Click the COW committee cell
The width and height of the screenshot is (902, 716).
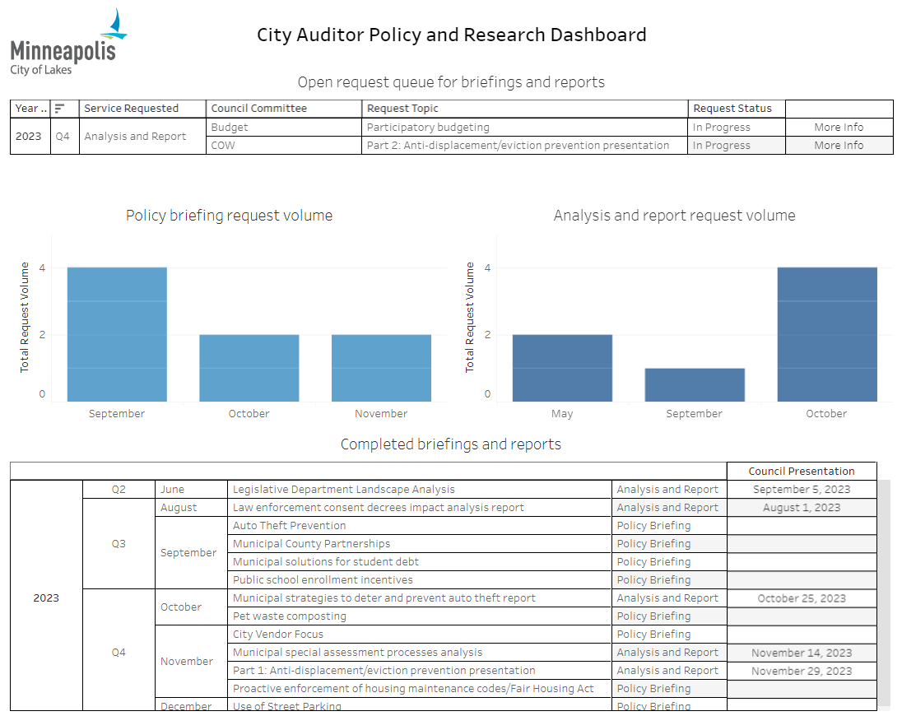(x=284, y=146)
